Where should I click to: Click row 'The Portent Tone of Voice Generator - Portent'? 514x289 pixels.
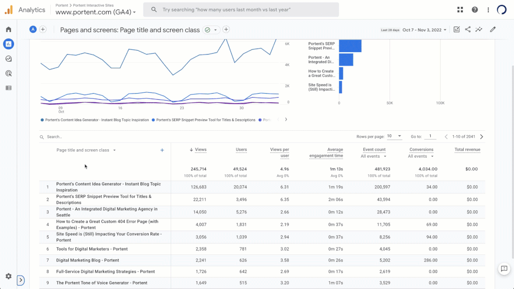pos(262,283)
